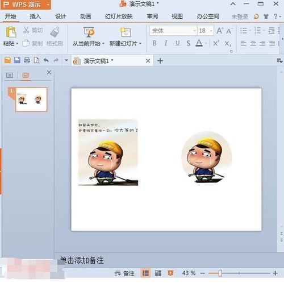The image size is (284, 283).
Task: Switch to the 设计 ribbon tab
Action: pyautogui.click(x=60, y=16)
